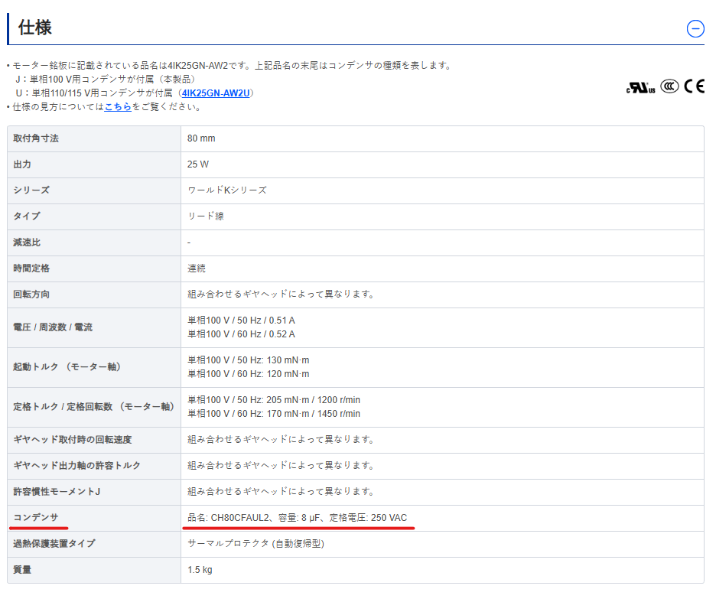Open the 4IK25GN-AW2U product link

[x=216, y=93]
